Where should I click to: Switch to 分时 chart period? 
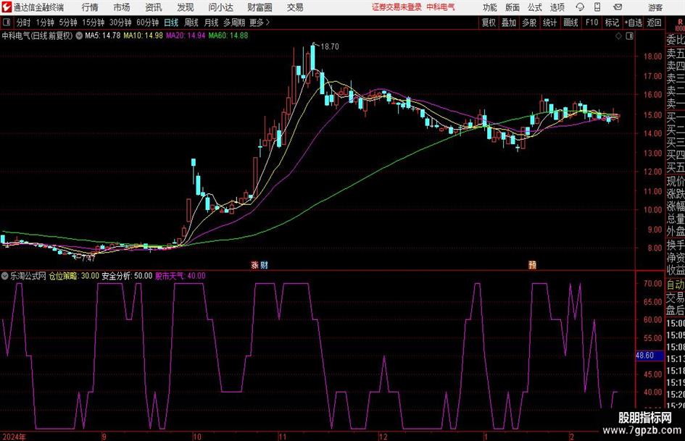click(x=24, y=22)
